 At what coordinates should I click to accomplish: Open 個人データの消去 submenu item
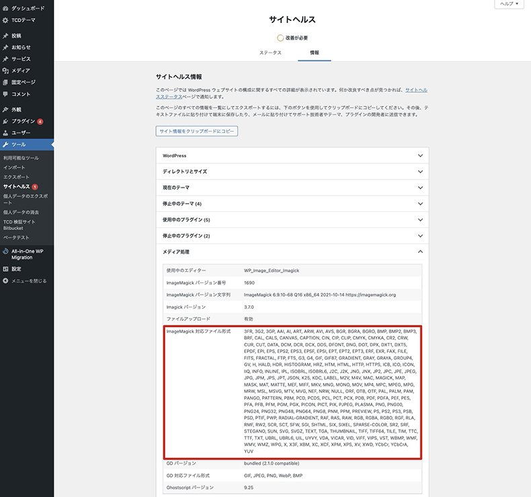coord(21,213)
